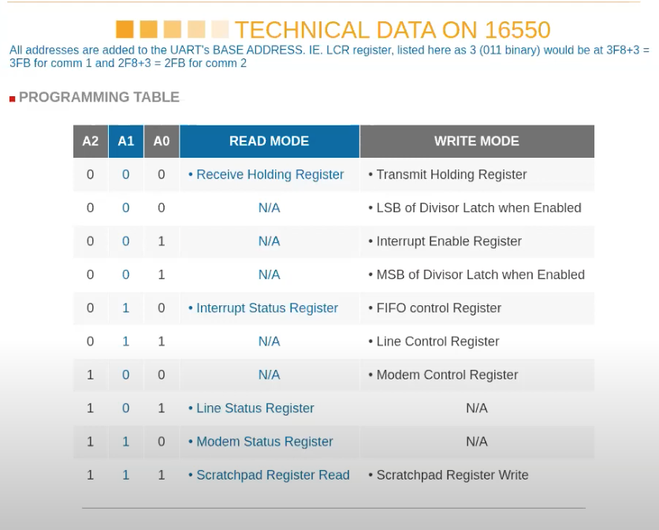This screenshot has width=659, height=530.
Task: Select the READ MODE column header
Action: tap(269, 141)
